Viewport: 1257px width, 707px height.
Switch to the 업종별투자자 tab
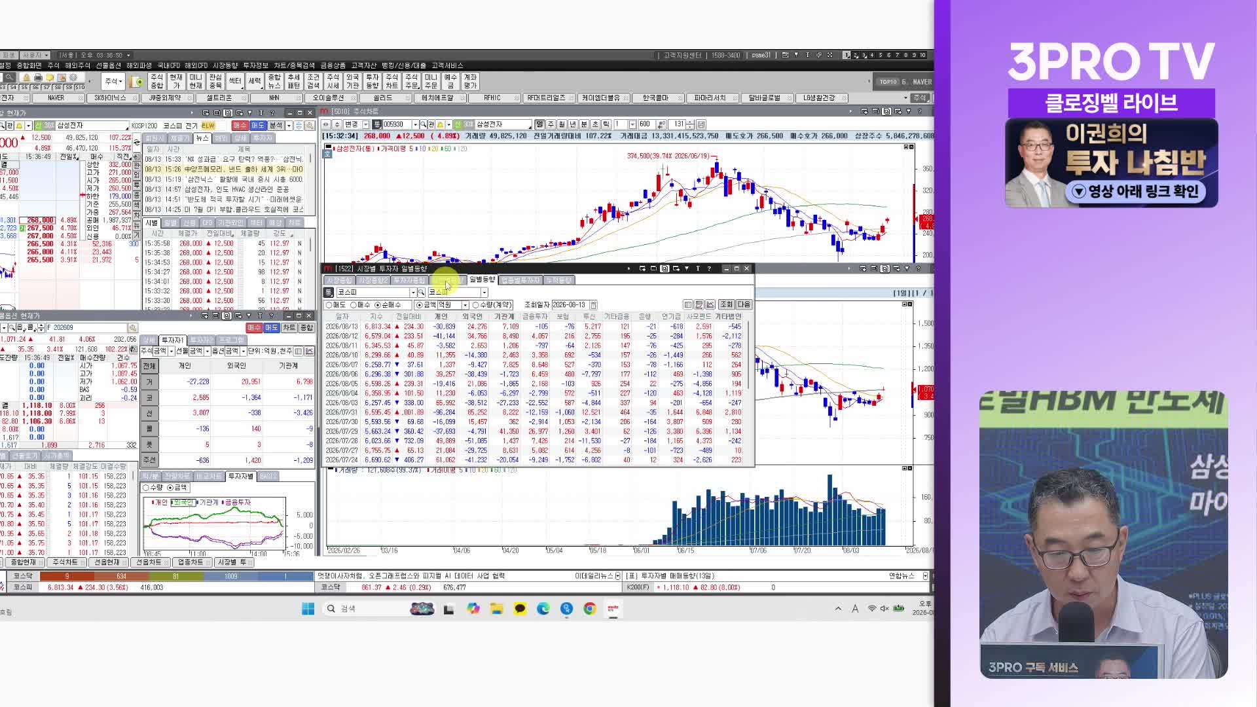point(520,280)
